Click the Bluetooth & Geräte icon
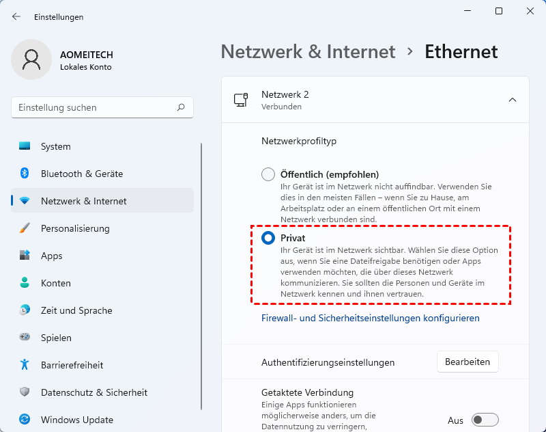 coord(25,174)
